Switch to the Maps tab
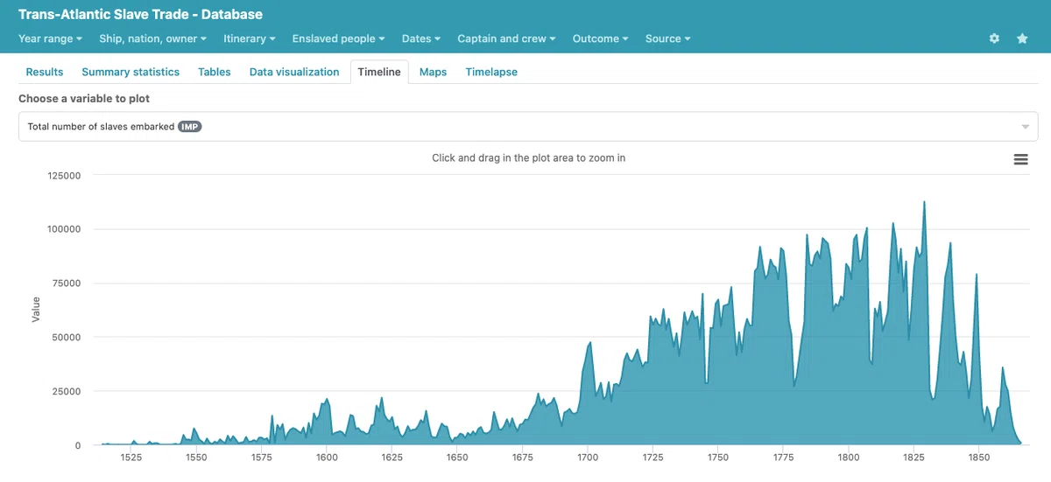The image size is (1051, 482). 433,72
